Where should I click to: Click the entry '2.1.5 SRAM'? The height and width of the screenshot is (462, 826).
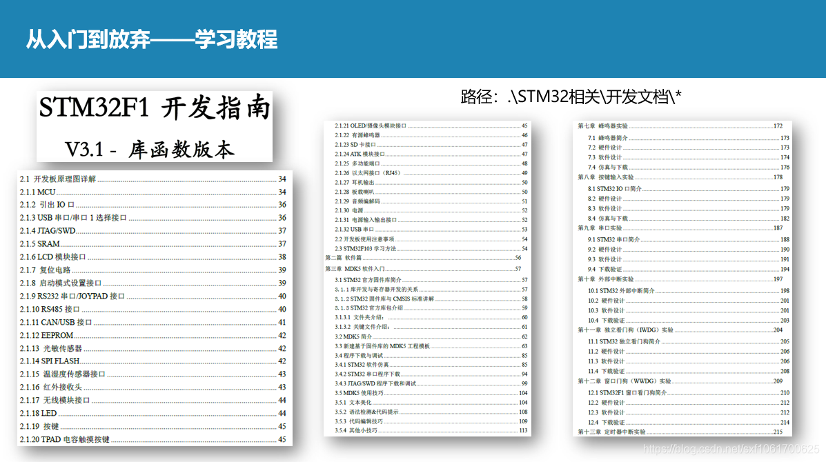[153, 244]
